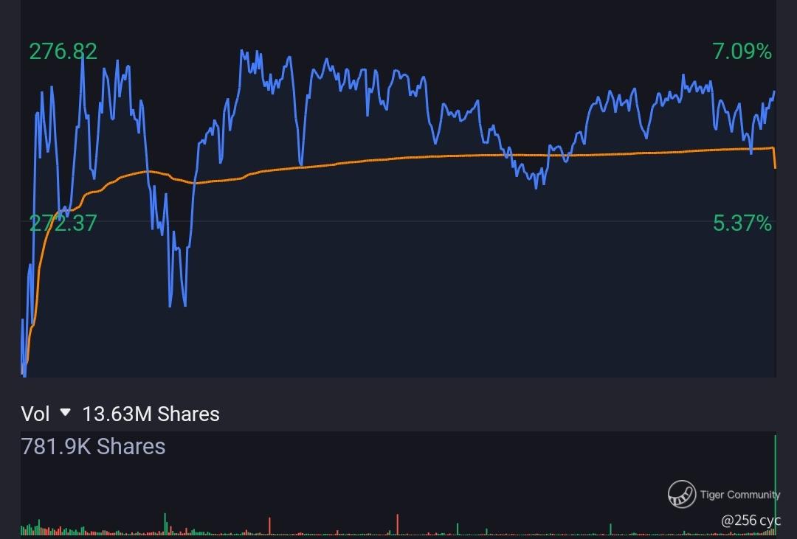Open the Vol indicator dropdown arrow
This screenshot has height=539, width=797.
pos(65,412)
